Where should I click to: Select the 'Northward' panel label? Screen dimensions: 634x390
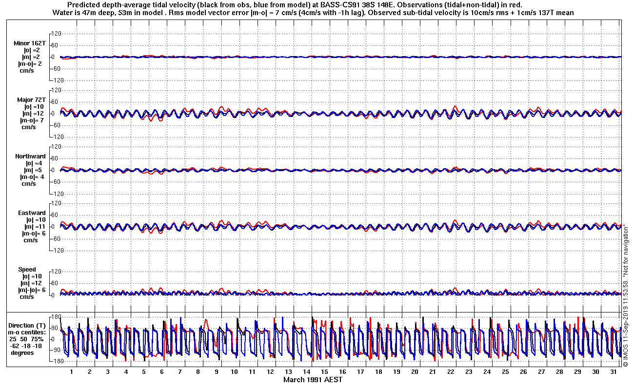tap(30, 156)
